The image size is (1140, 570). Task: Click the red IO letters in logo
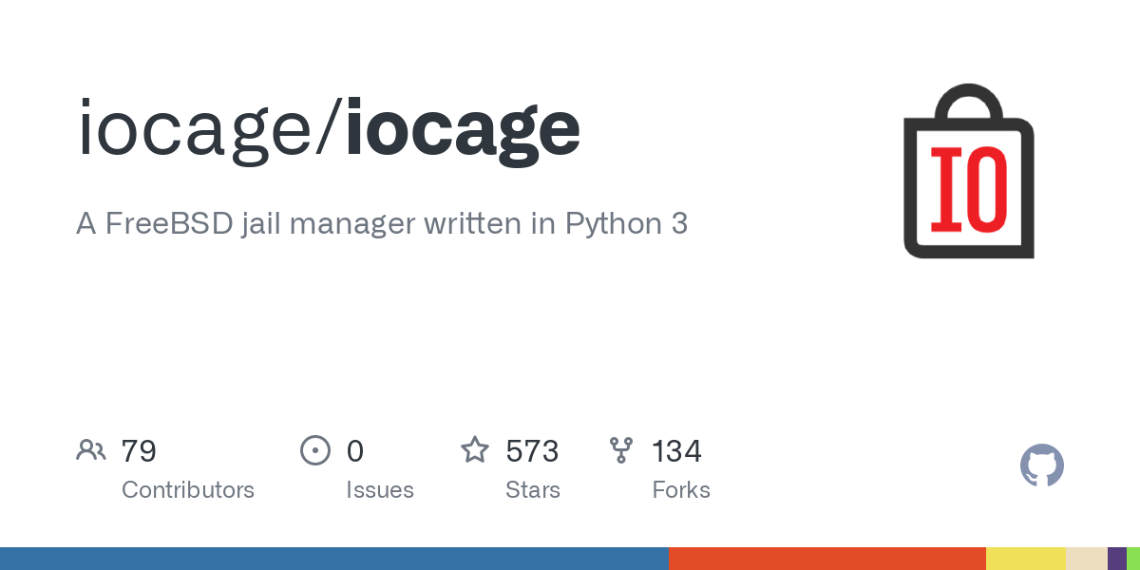click(969, 189)
